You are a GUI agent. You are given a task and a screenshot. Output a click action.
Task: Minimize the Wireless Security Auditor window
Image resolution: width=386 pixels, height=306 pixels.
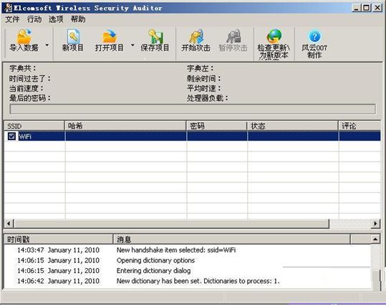tap(356, 8)
